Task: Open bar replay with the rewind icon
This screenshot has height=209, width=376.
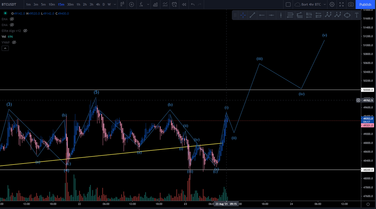Action: 184,4
